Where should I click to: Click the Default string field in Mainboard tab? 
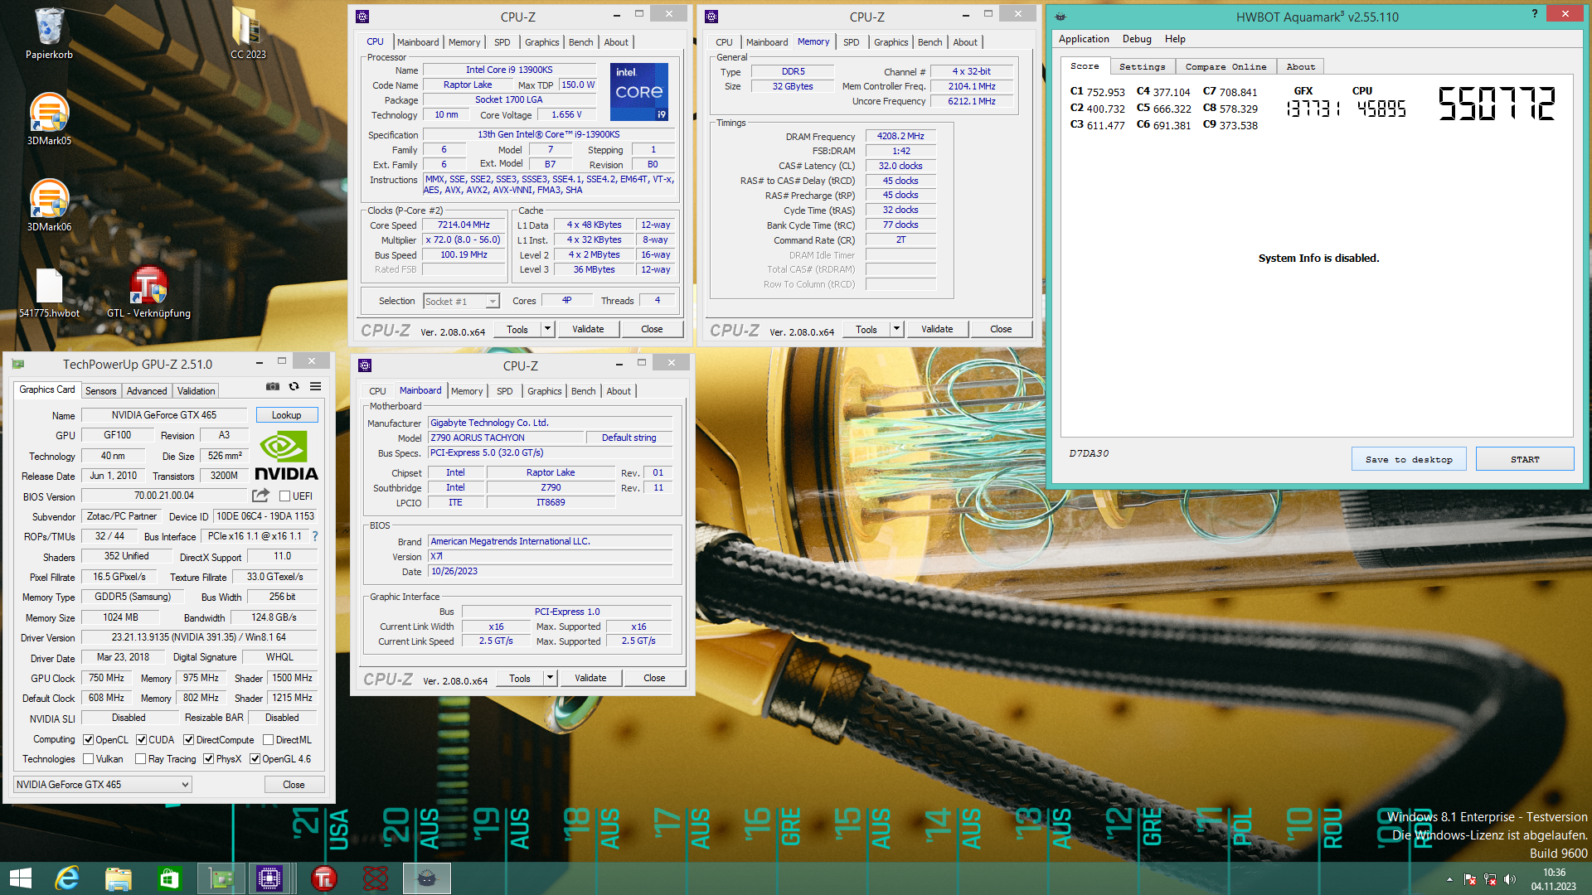point(629,438)
